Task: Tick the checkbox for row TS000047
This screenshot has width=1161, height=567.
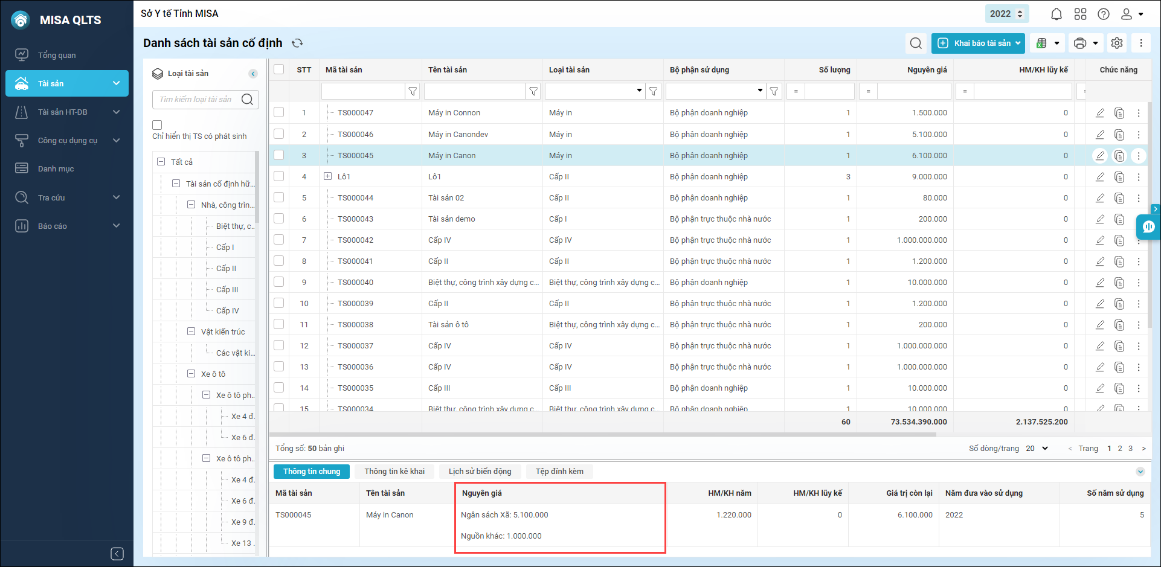Action: pos(278,112)
